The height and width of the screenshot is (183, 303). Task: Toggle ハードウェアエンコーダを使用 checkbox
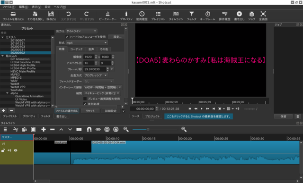67,37
